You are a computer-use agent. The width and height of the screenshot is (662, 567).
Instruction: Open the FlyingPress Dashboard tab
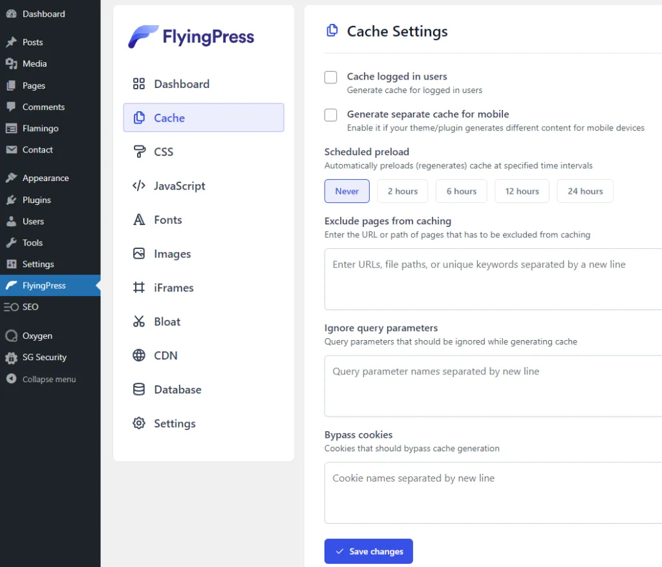181,84
